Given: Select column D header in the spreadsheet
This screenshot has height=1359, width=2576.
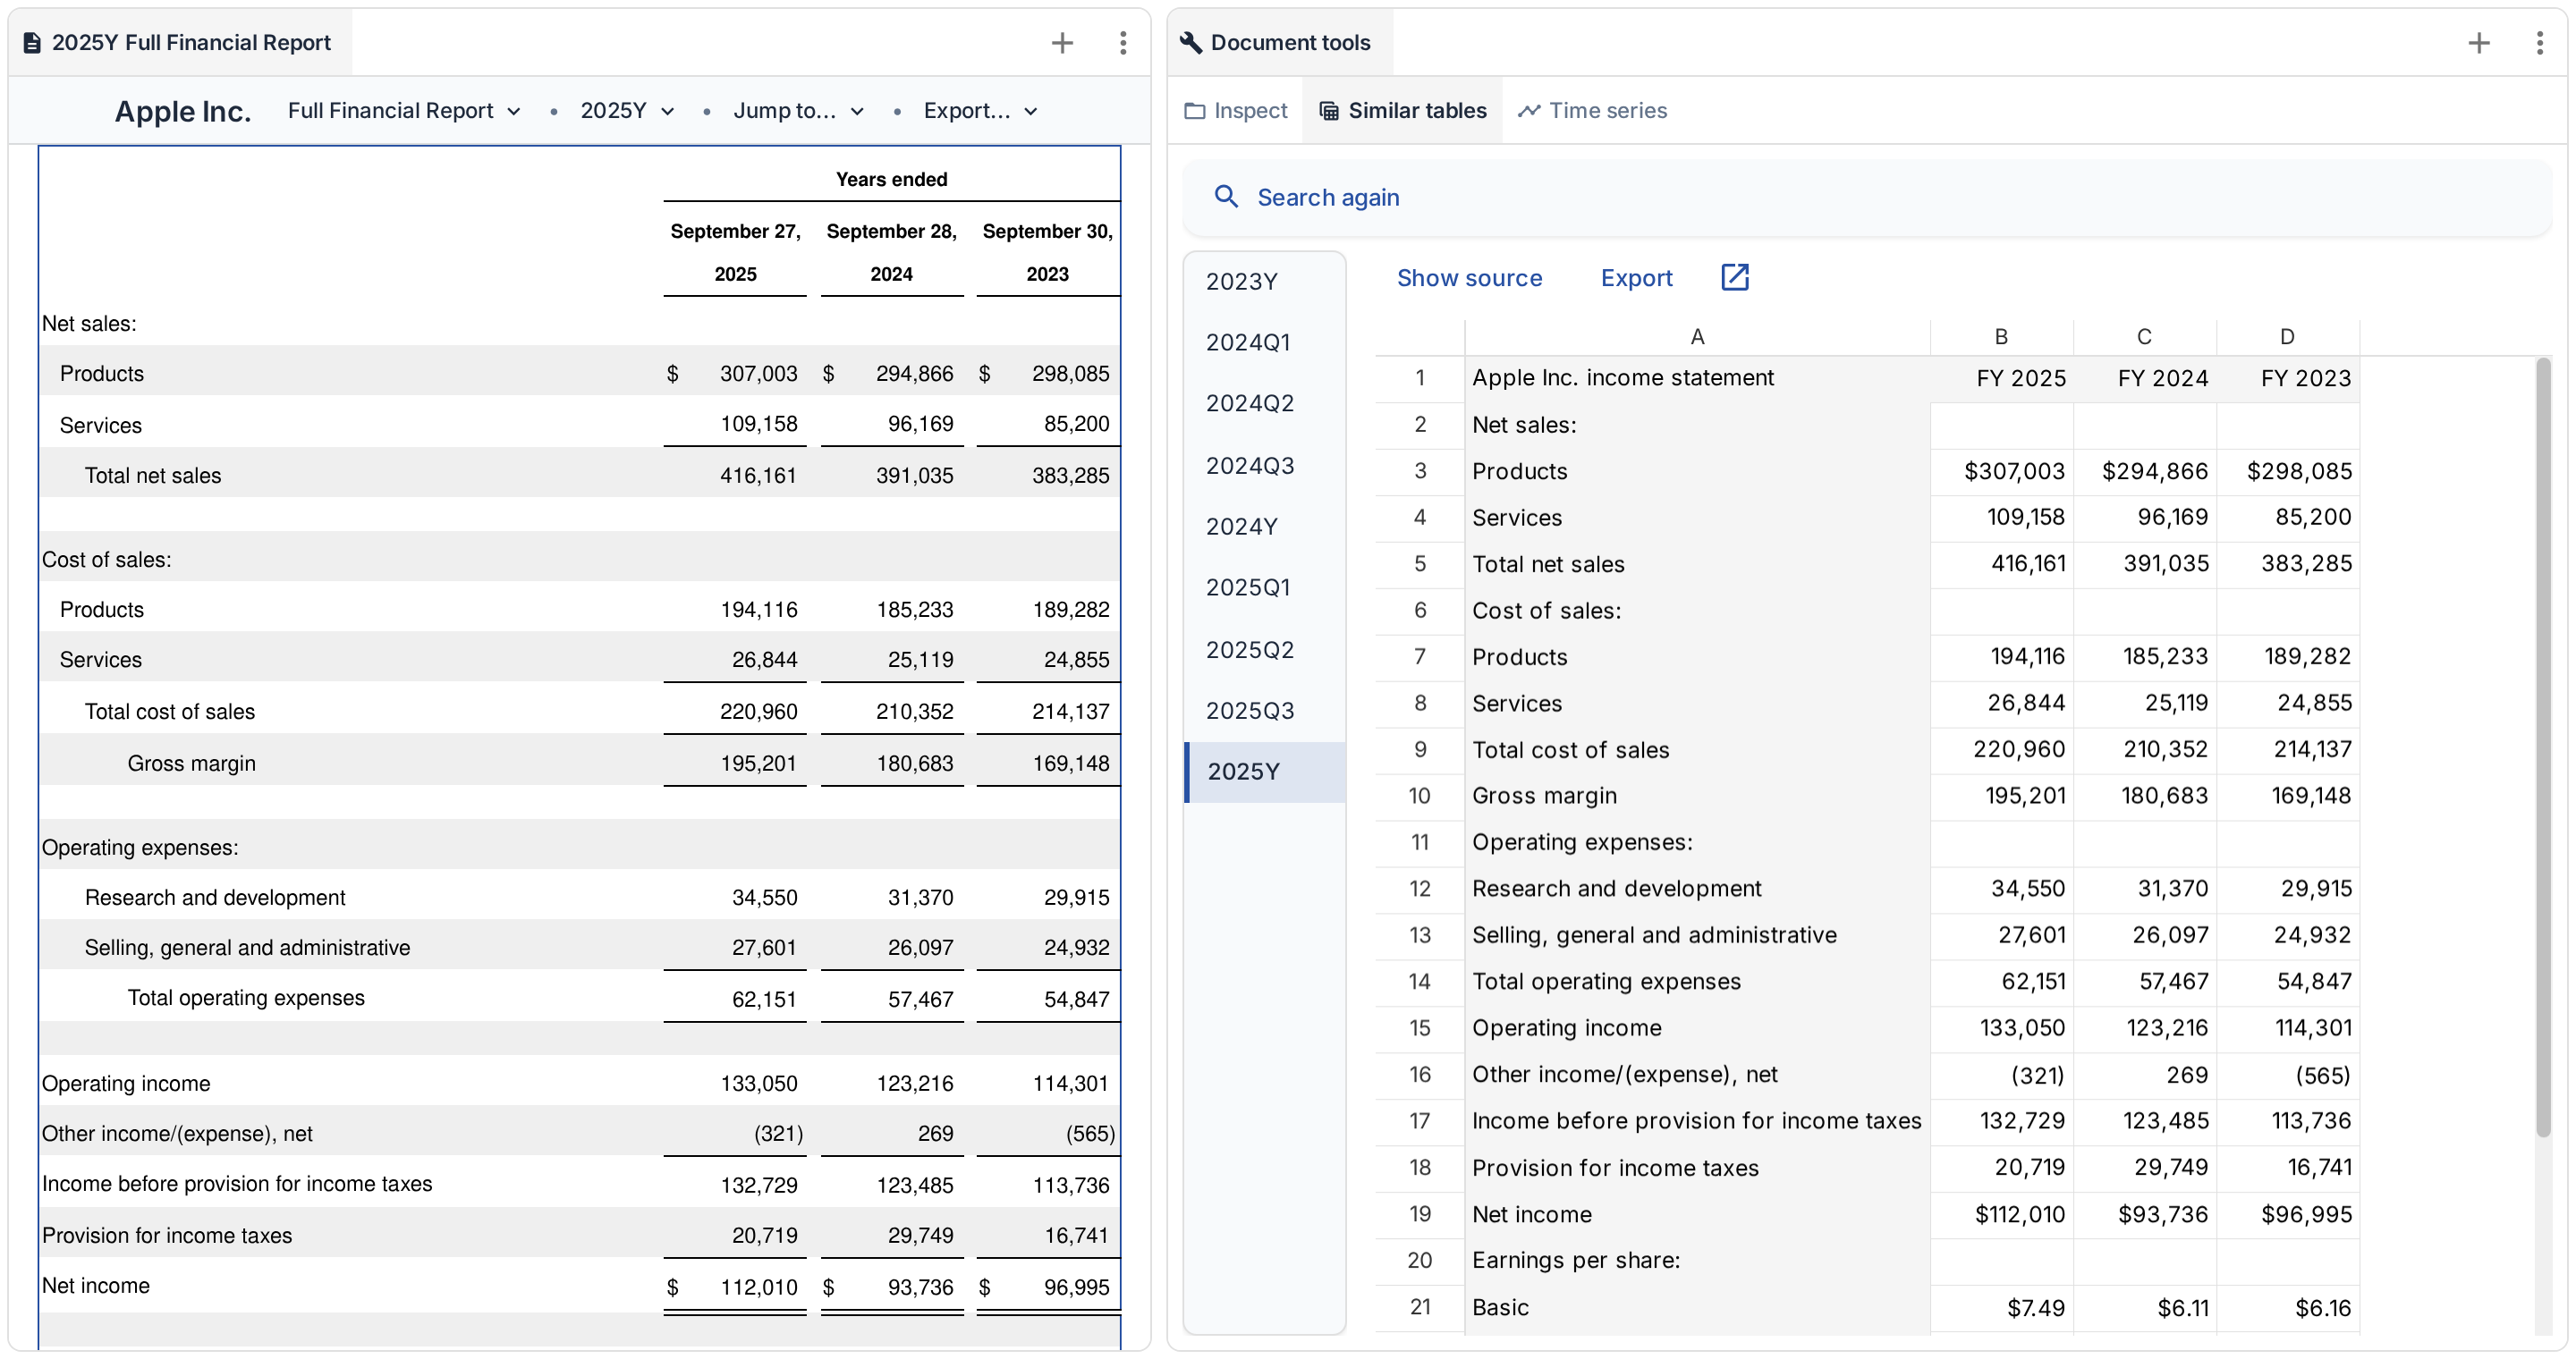Looking at the screenshot, I should pos(2287,337).
